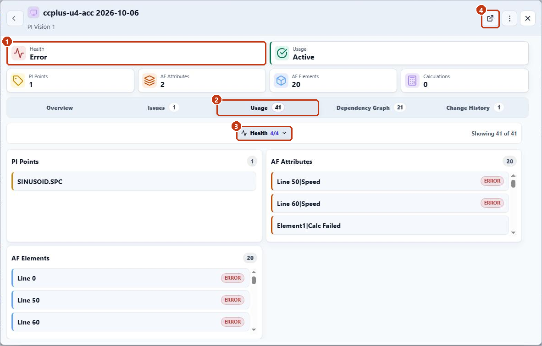542x346 pixels.
Task: Open the Dependency Graph tab
Action: 371,108
